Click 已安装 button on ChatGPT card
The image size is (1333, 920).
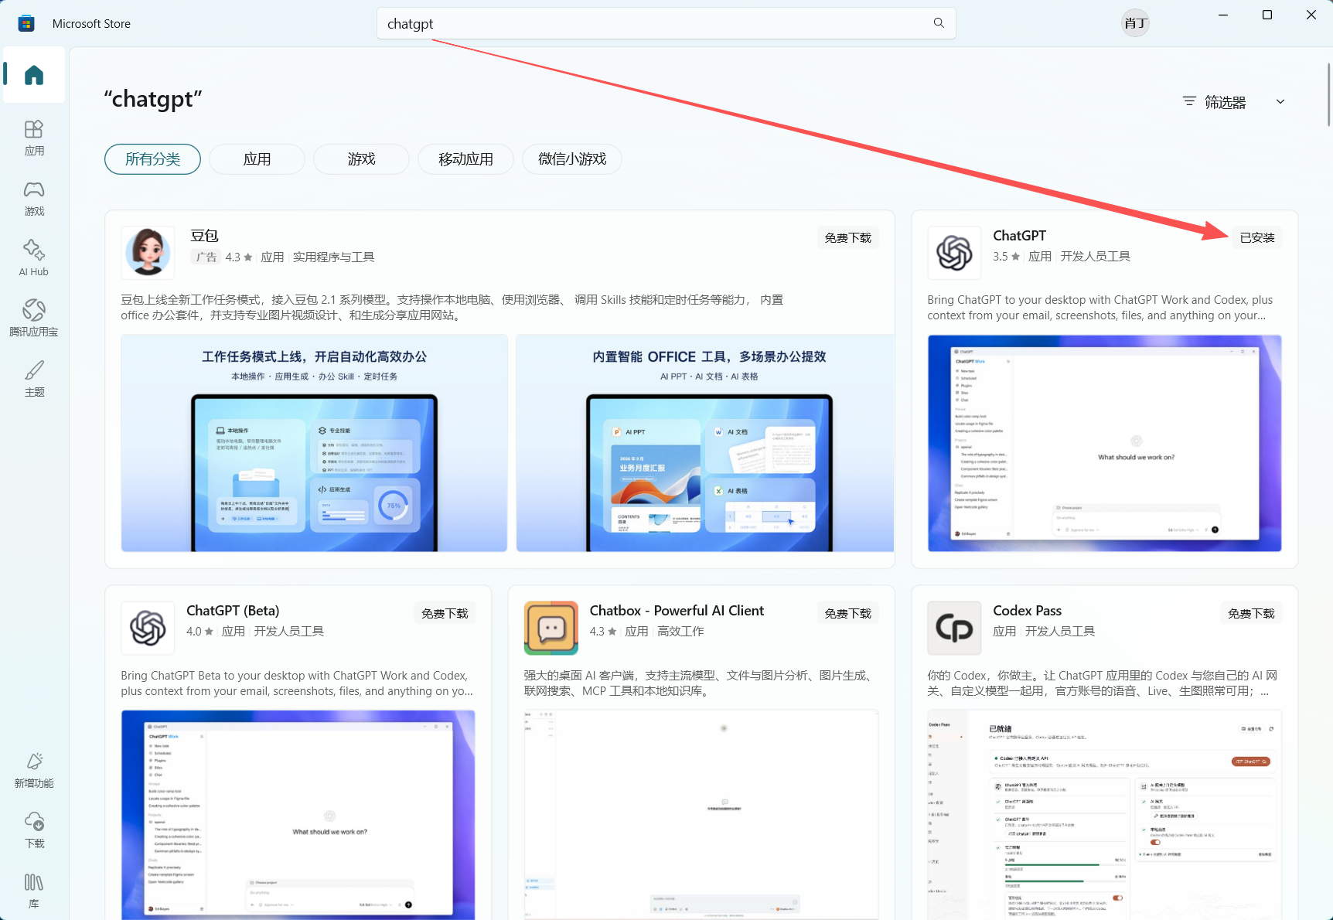[x=1257, y=237]
